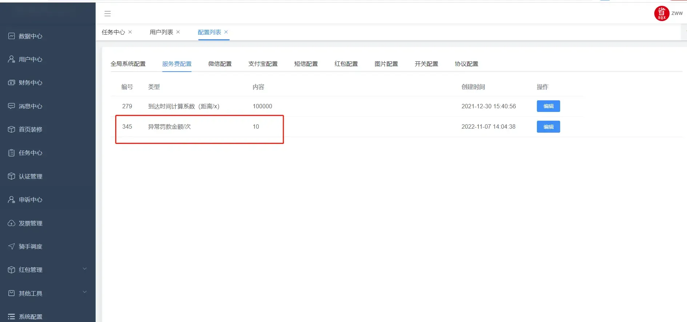Close the 用户列表 tab

pyautogui.click(x=178, y=32)
